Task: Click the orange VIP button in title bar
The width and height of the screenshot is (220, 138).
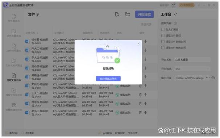Action: 186,5
